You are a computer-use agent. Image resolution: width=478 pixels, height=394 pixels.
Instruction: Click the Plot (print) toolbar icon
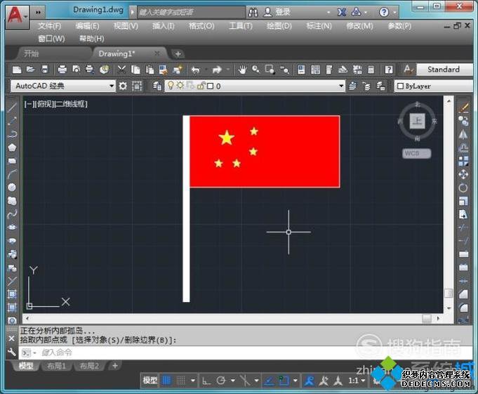point(62,70)
